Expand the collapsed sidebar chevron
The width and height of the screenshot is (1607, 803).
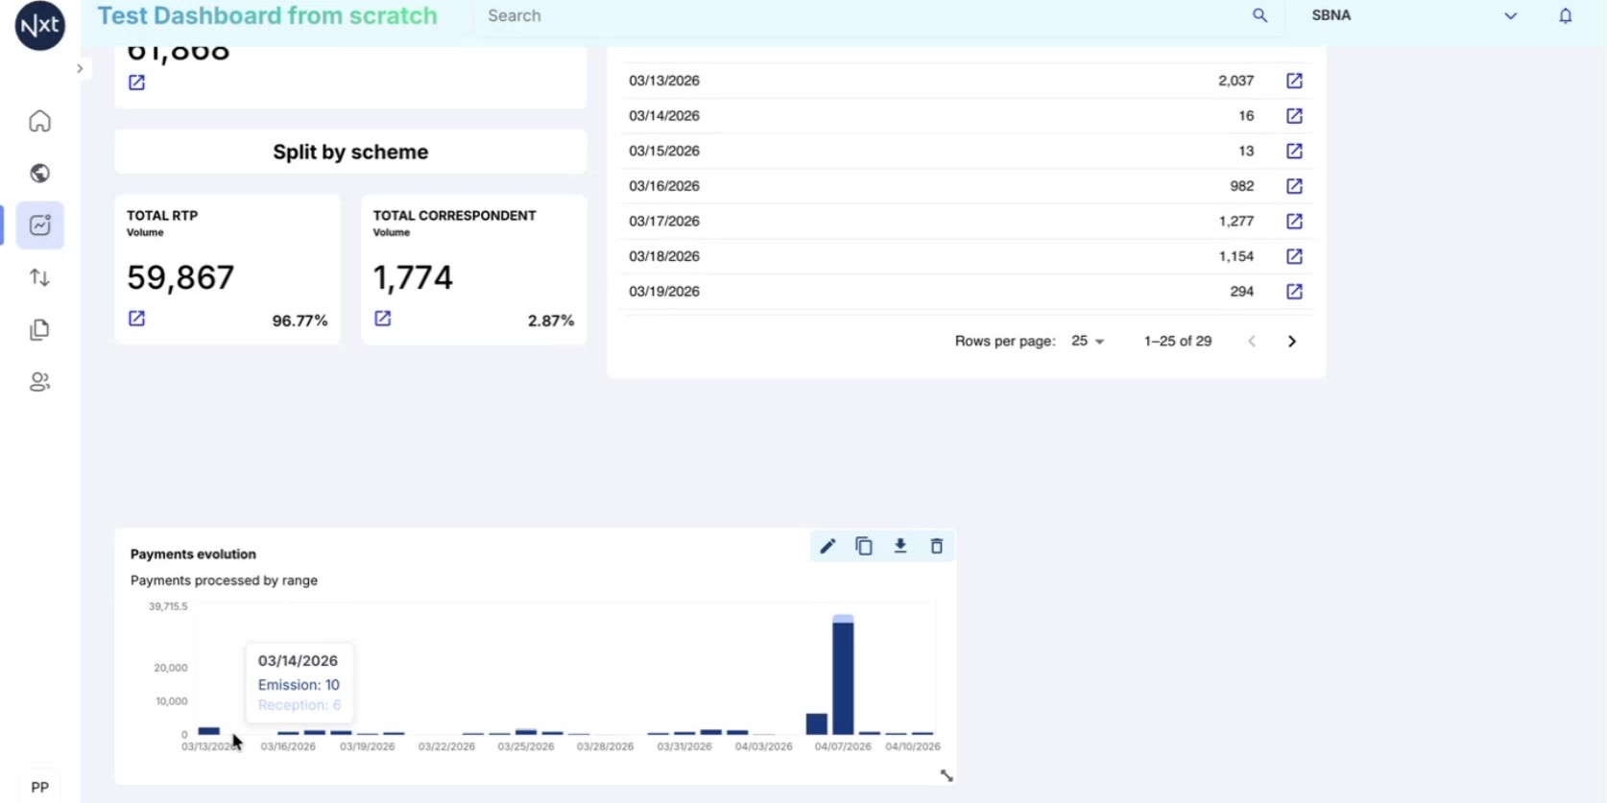[80, 69]
